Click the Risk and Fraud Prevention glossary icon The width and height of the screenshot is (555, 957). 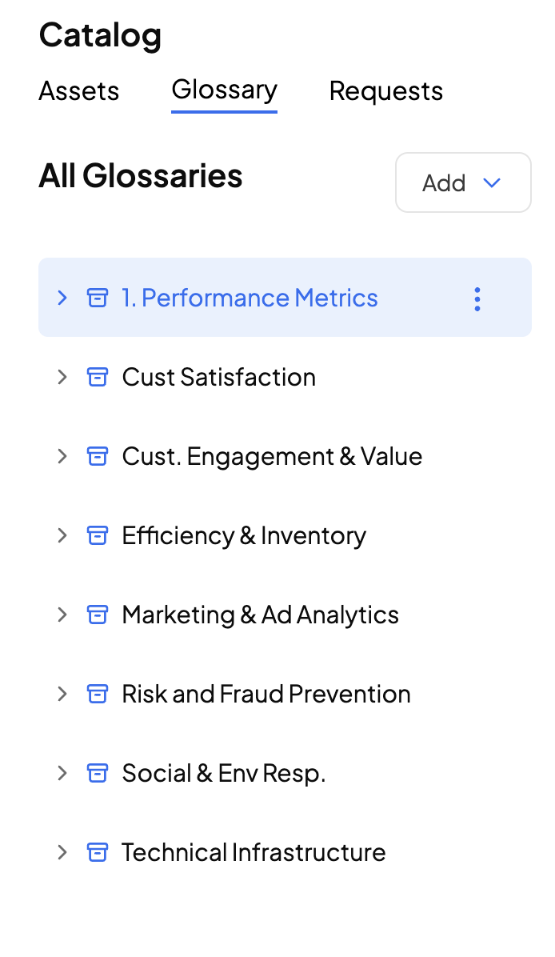[97, 695]
